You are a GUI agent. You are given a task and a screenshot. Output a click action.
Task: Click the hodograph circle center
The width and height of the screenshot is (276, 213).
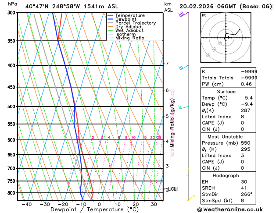225,37
